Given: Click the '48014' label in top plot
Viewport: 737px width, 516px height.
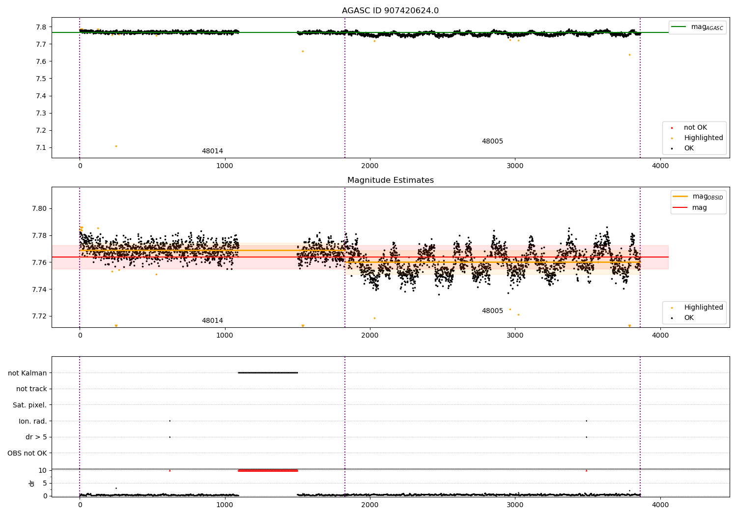Looking at the screenshot, I should tap(212, 151).
